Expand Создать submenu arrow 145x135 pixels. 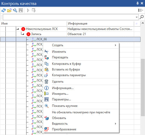tap(115, 45)
